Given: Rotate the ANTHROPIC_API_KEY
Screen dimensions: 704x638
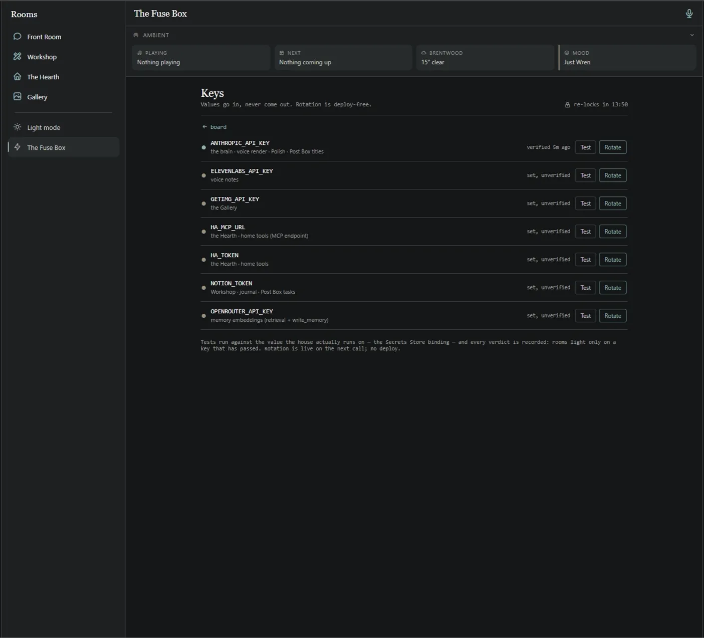Looking at the screenshot, I should 613,147.
